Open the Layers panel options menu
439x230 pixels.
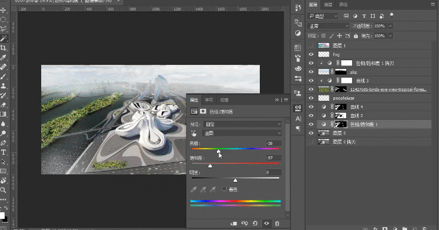click(x=433, y=4)
